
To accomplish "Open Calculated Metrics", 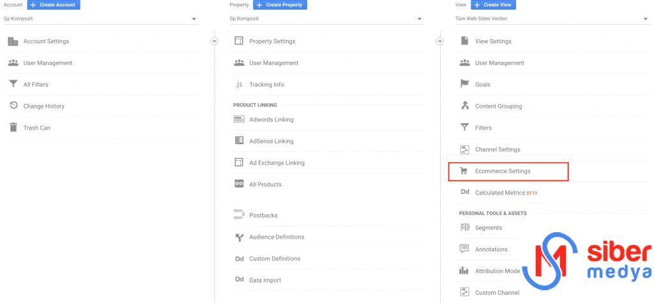I will [x=500, y=193].
